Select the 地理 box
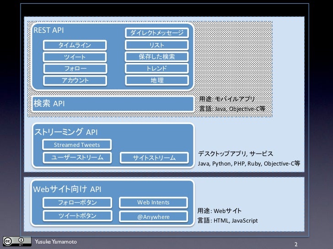The height and width of the screenshot is (249, 333). point(157,80)
